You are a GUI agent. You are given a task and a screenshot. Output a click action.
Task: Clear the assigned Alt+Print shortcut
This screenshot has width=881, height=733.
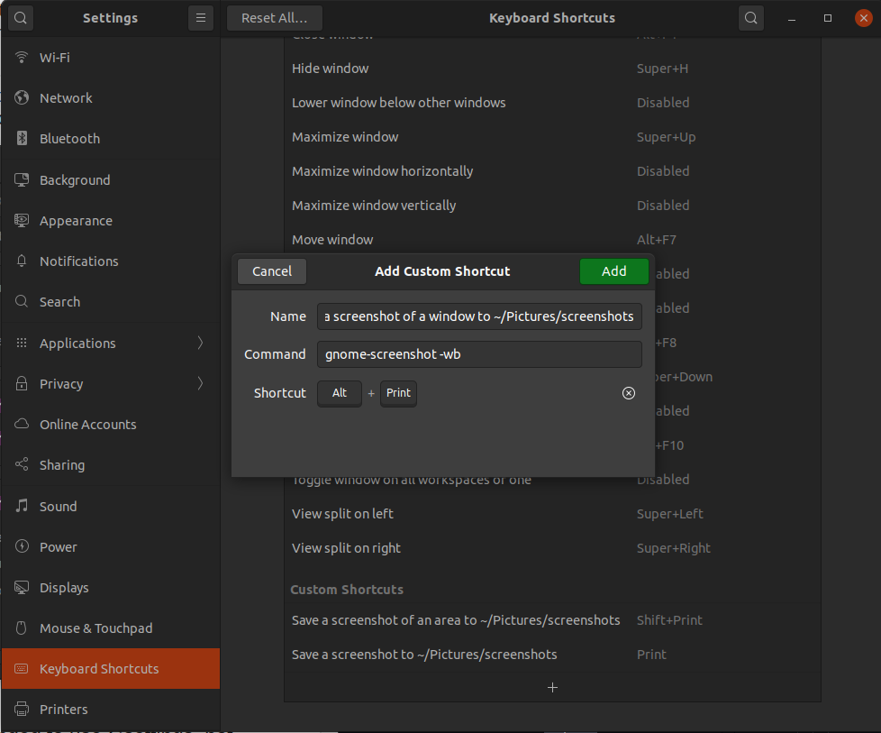point(628,393)
